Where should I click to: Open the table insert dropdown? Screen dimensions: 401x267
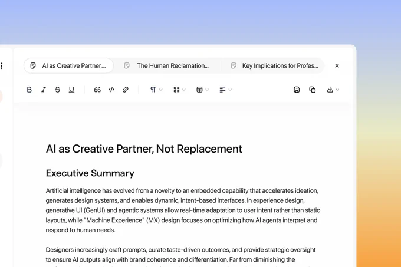pos(202,90)
